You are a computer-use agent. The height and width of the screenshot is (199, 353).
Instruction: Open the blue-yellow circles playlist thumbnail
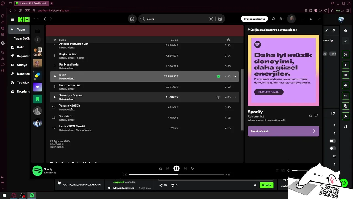click(38, 75)
